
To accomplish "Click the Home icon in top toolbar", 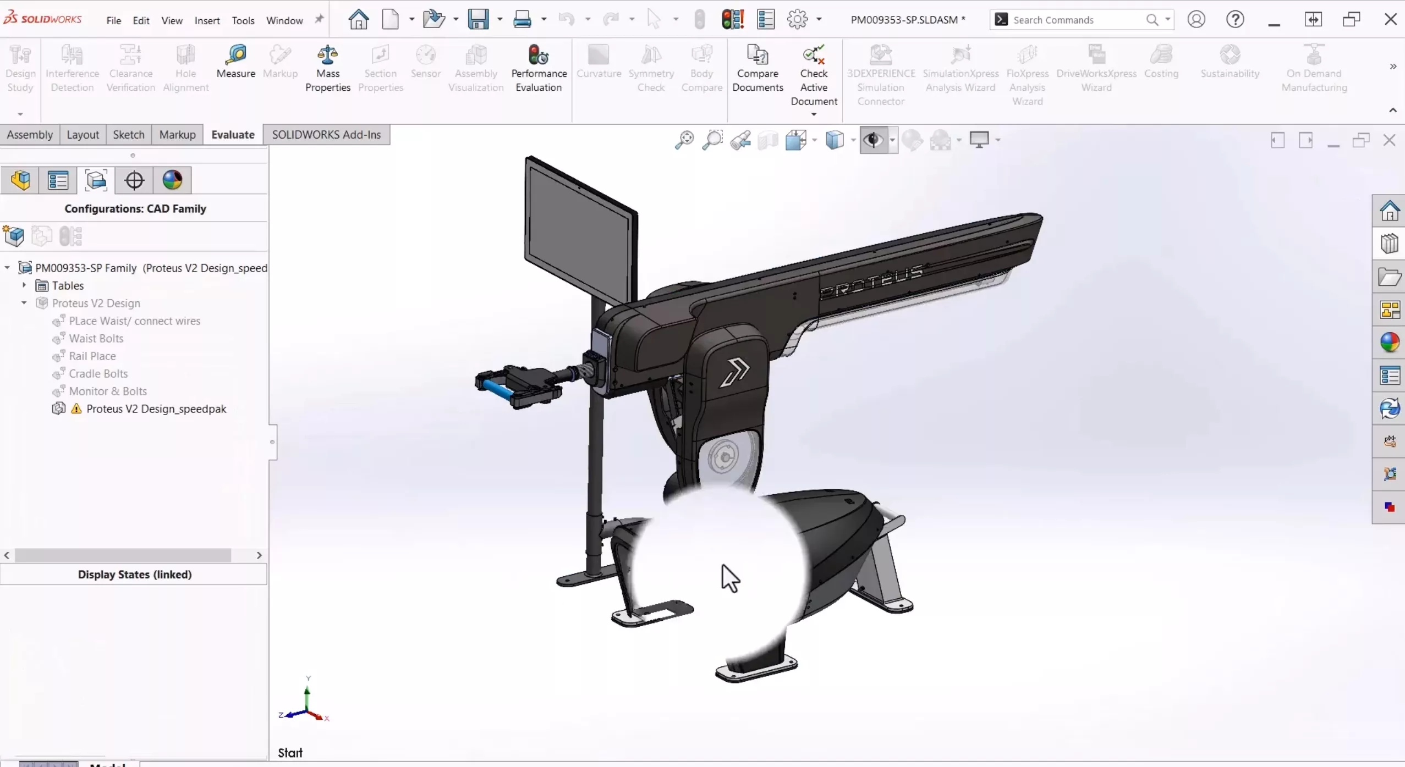I will (358, 20).
